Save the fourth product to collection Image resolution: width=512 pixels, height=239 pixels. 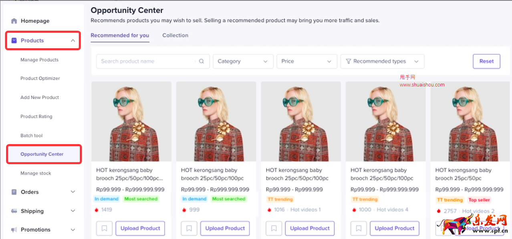pyautogui.click(x=359, y=228)
